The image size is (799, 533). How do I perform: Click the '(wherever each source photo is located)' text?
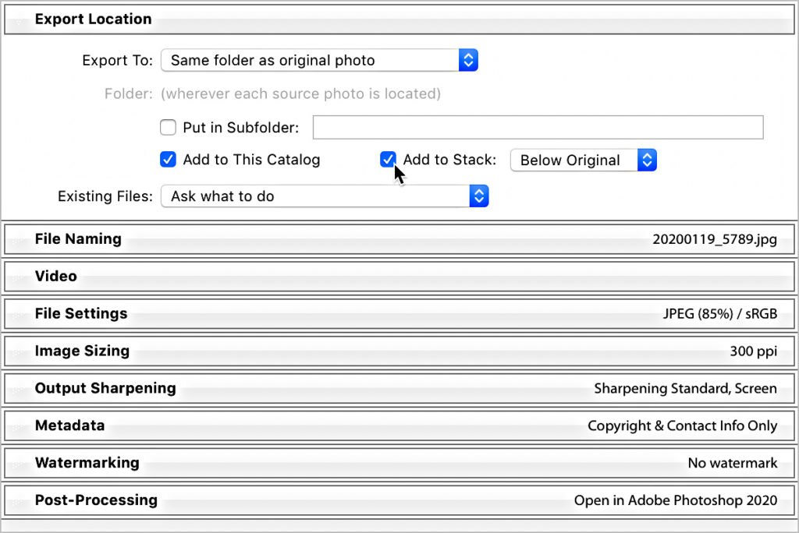pyautogui.click(x=300, y=94)
